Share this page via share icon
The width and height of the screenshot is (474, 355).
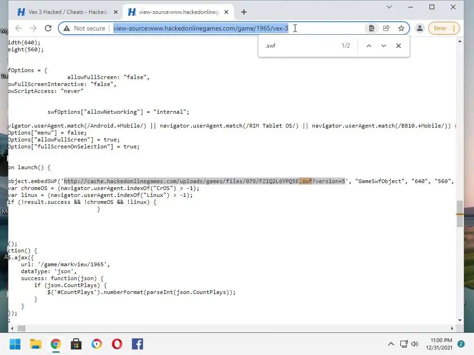[387, 28]
